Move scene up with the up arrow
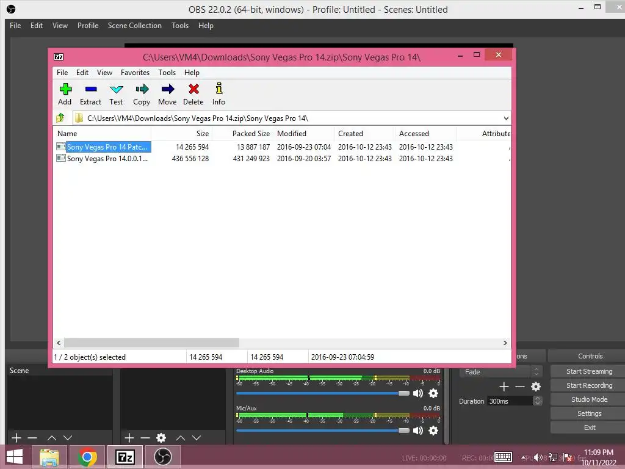Viewport: 625px width, 469px height. pos(52,438)
